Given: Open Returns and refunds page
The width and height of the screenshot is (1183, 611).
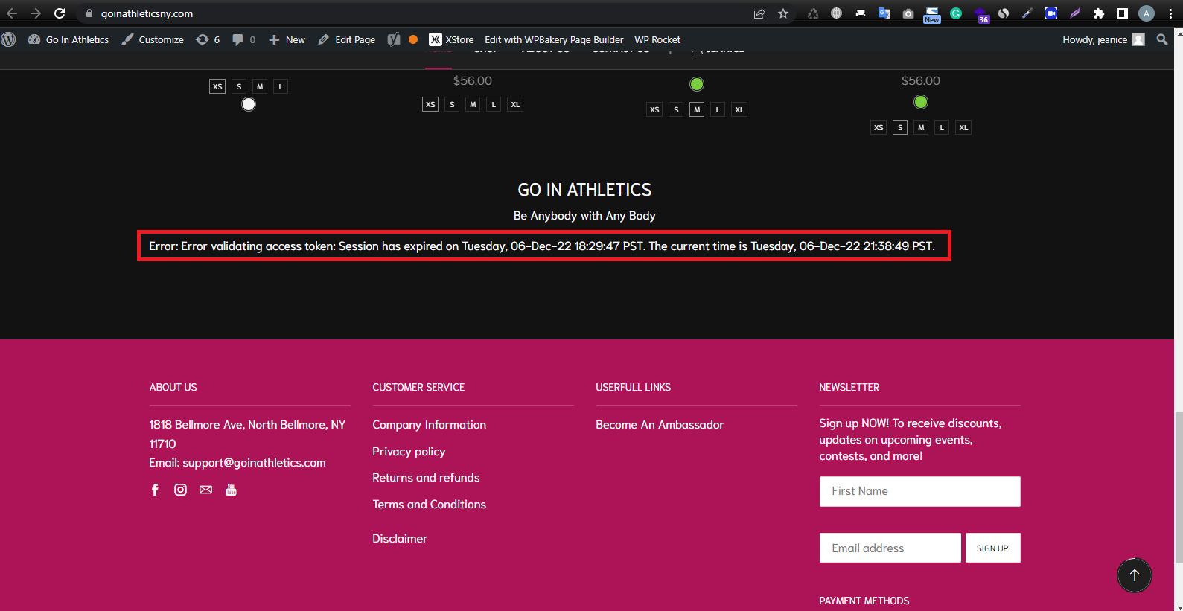Looking at the screenshot, I should [426, 477].
